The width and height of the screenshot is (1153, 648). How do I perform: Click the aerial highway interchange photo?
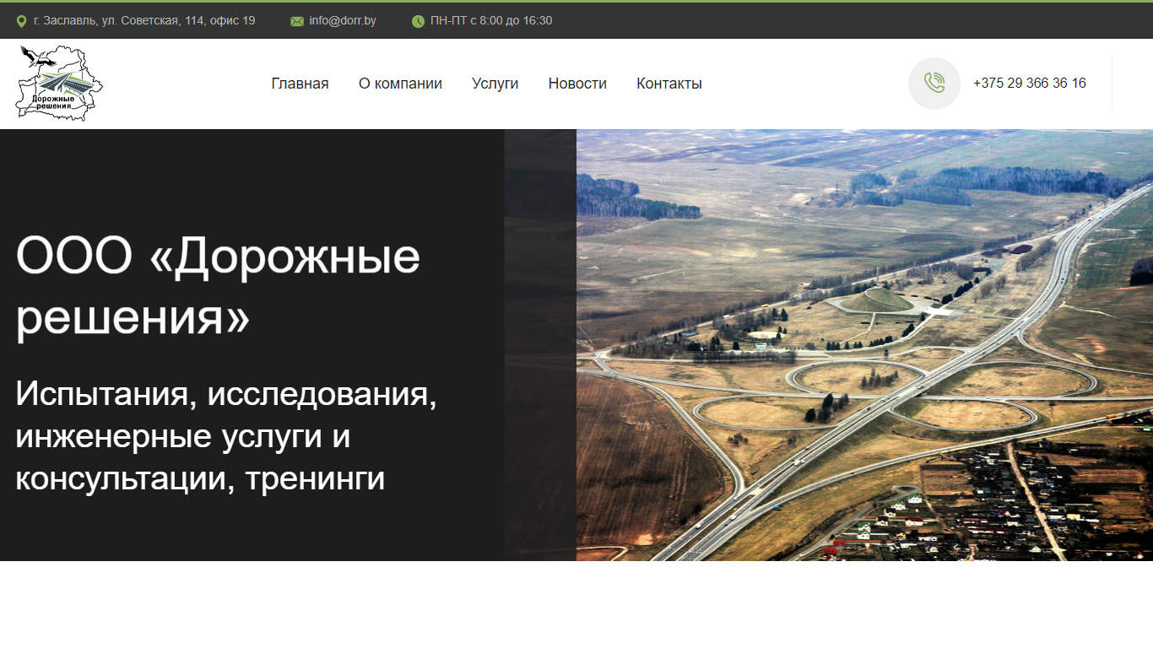point(864,345)
